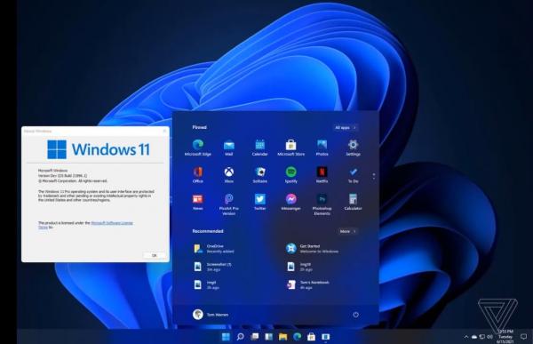Open the Calculator app

(353, 202)
